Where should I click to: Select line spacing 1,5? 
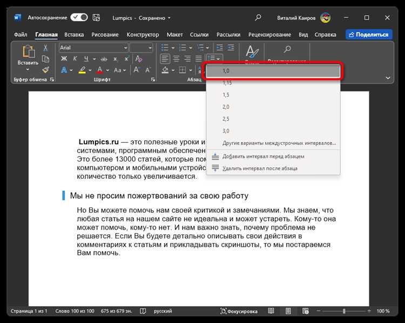point(273,95)
